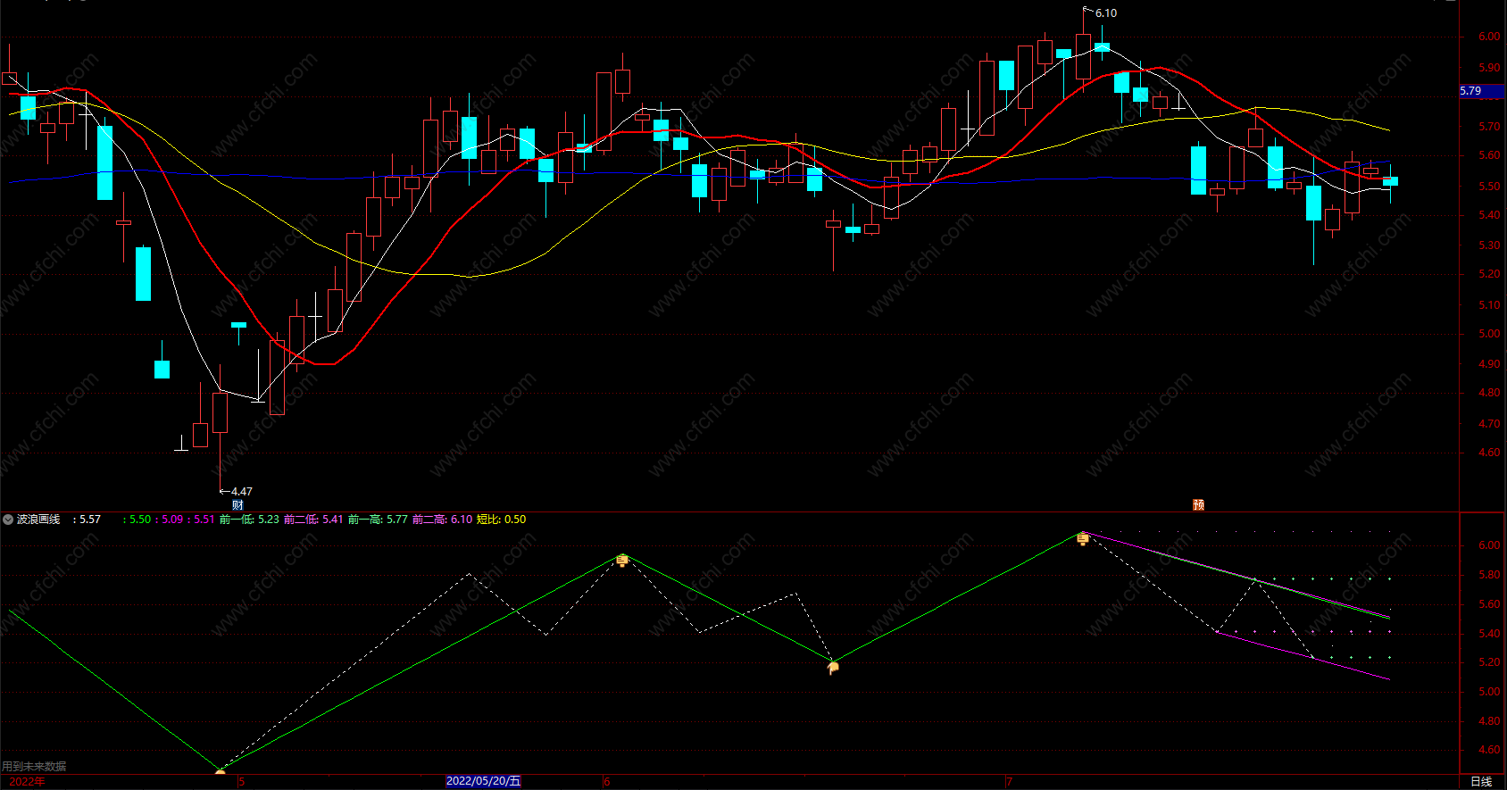Image resolution: width=1507 pixels, height=790 pixels.
Task: Expand the 波浪画线 indicator dropdown arrow
Action: (8, 520)
